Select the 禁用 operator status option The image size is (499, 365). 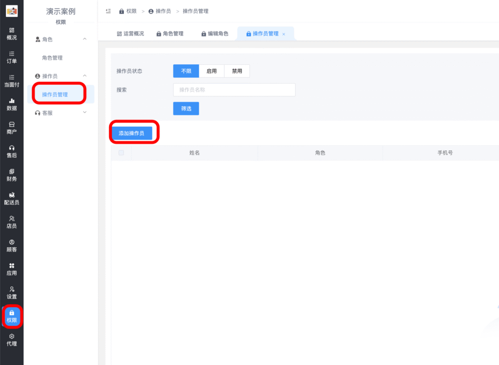point(237,71)
